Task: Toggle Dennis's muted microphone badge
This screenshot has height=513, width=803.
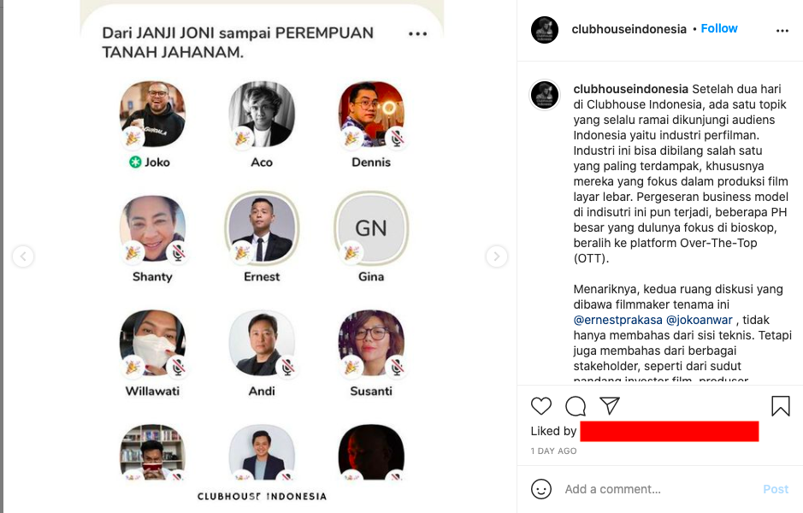Action: [x=396, y=139]
